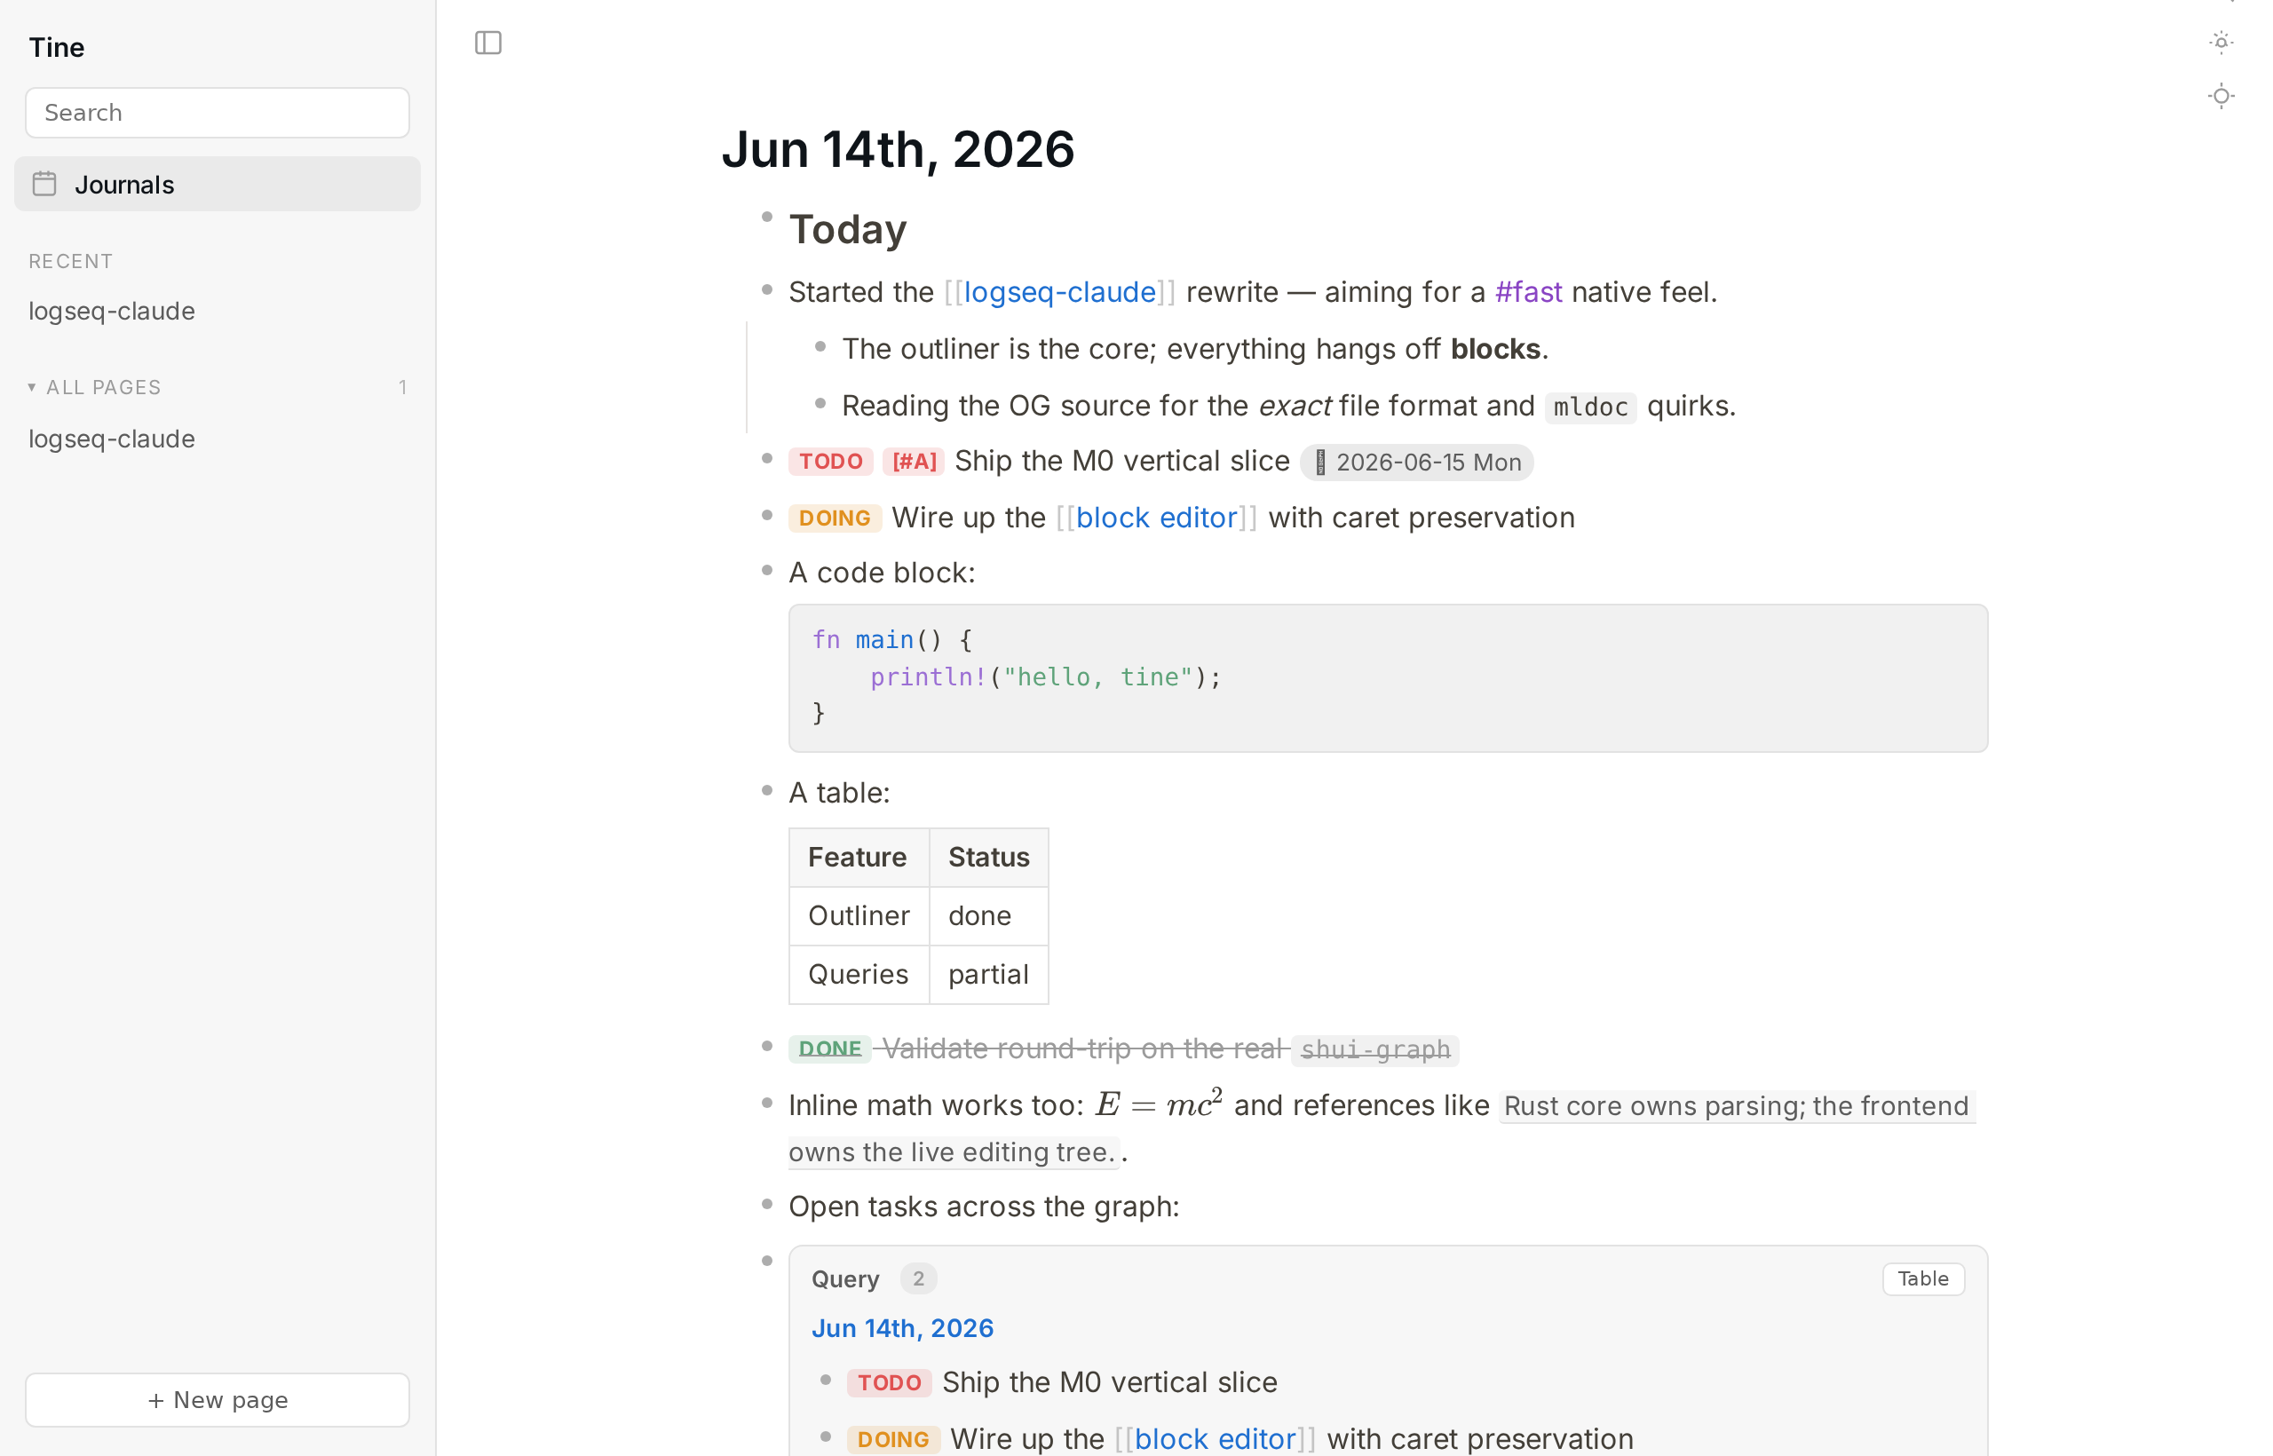2273x1456 pixels.
Task: Click bullet of query result Wire up the
Action: [826, 1437]
